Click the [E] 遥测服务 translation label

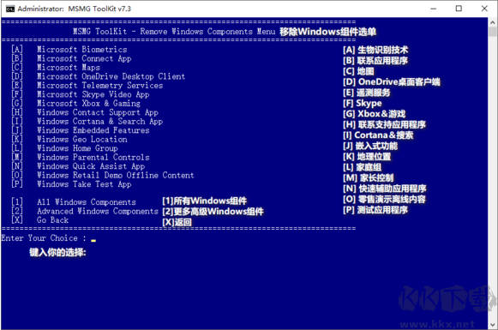367,93
